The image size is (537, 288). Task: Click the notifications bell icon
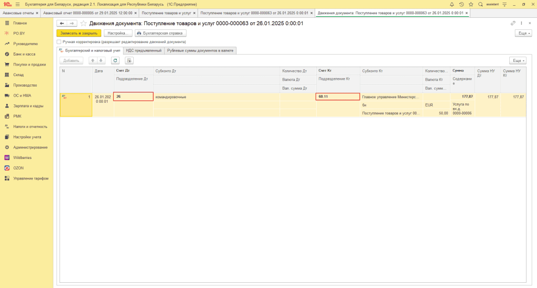[452, 4]
